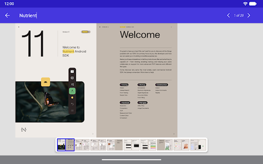Image resolution: width=263 pixels, height=164 pixels.
Task: Click the 'Viewing' category pill
Action: pos(124,85)
